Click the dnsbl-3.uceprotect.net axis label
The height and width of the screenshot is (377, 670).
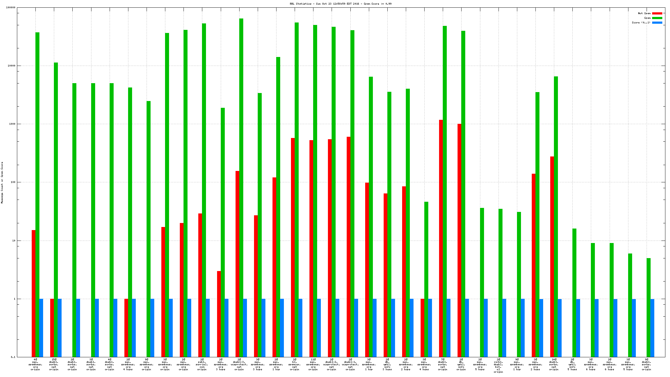tap(239, 364)
